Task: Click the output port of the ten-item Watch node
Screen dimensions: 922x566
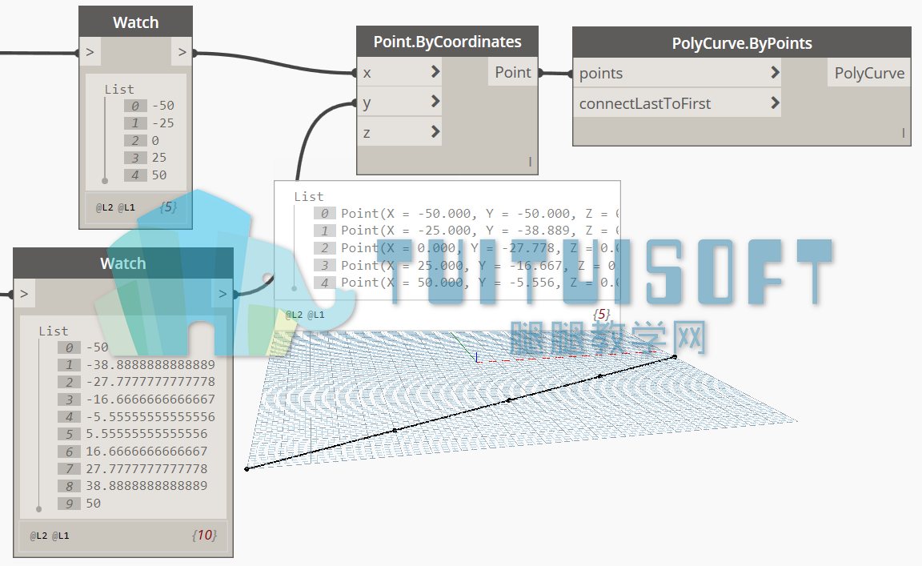Action: tap(222, 294)
